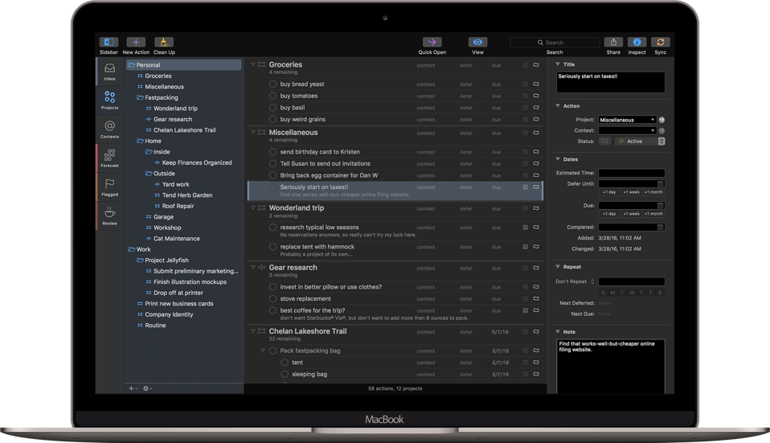Complete the 'tent' action
This screenshot has height=443, width=770.
[x=285, y=363]
